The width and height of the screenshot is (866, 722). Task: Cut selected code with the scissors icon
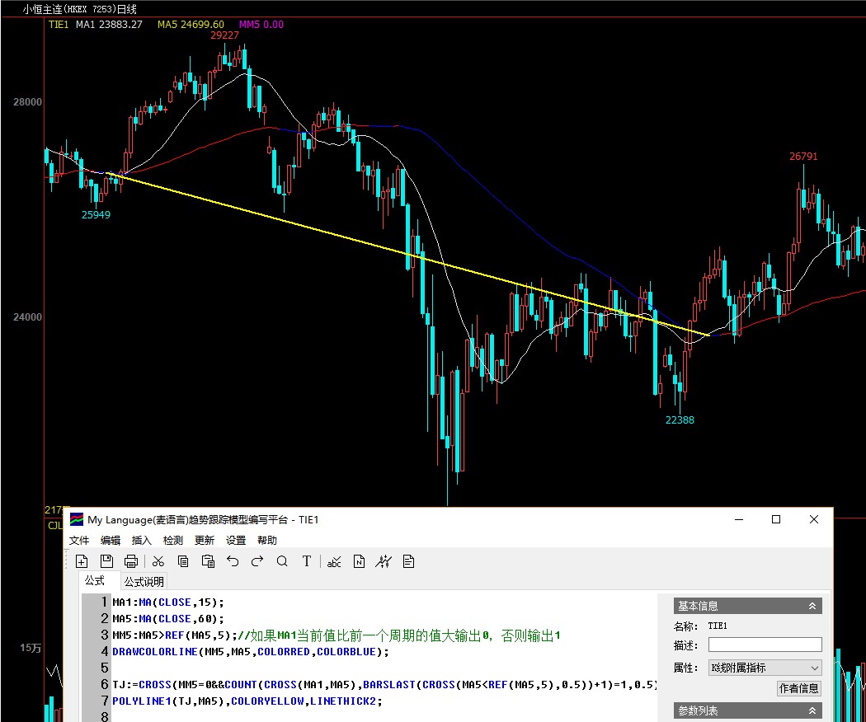[158, 561]
